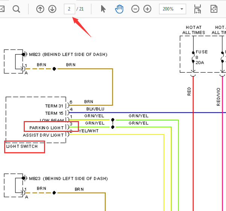This screenshot has width=226, height=211.
Task: Click the TERM 31 terminal label
Action: point(54,106)
